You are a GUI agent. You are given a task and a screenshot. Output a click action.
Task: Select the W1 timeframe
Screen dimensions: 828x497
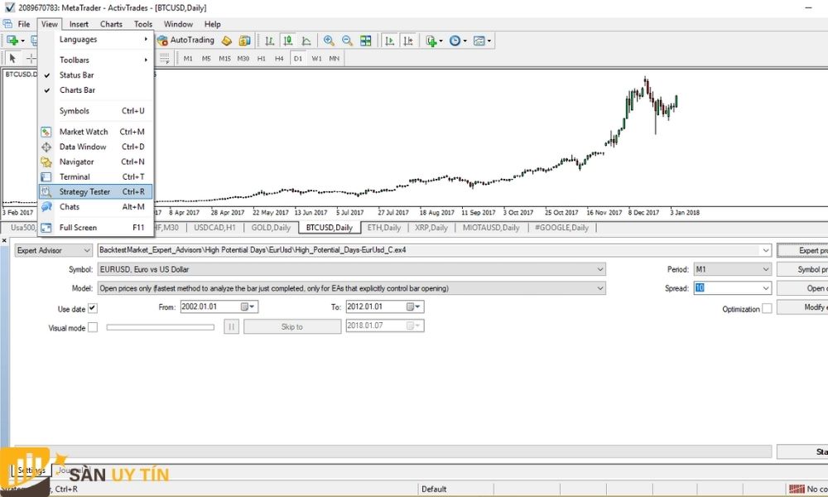[316, 59]
